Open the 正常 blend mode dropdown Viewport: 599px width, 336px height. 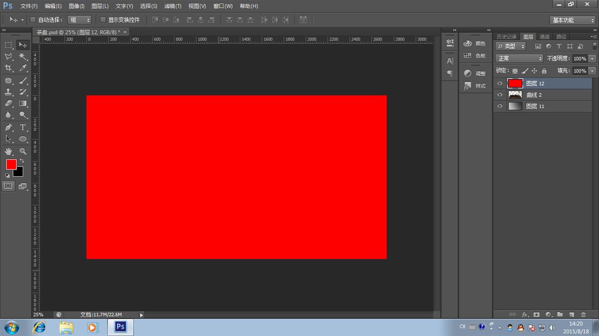(x=519, y=58)
